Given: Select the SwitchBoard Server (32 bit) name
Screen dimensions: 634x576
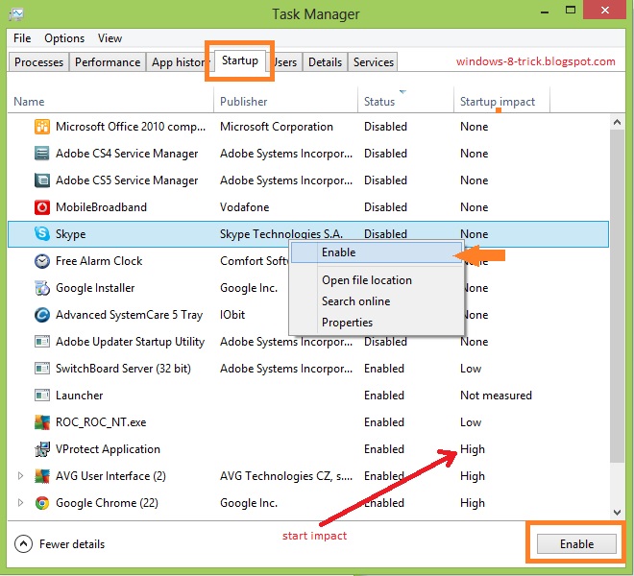Looking at the screenshot, I should (x=123, y=369).
